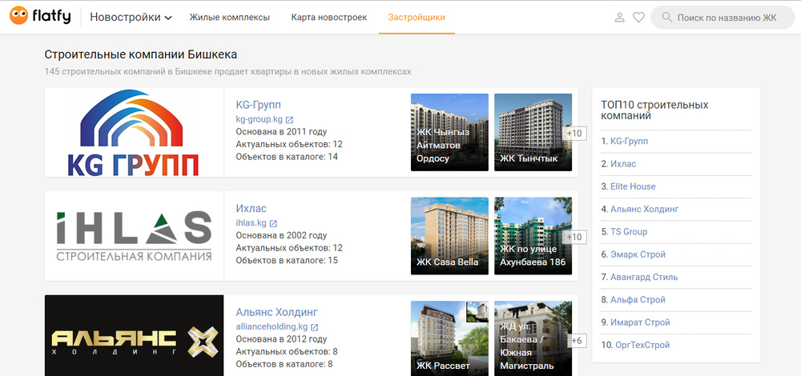The image size is (801, 376).
Task: Expand +10 more objects for KG-Групп
Action: pos(574,134)
